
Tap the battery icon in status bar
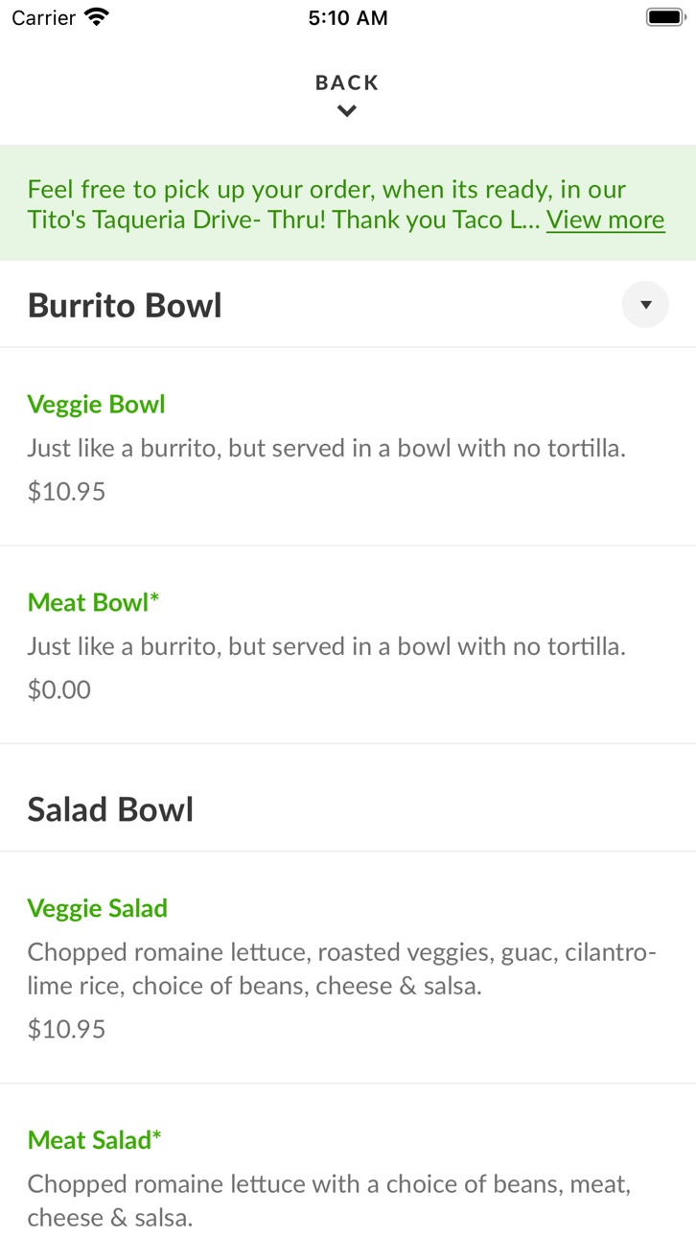663,17
